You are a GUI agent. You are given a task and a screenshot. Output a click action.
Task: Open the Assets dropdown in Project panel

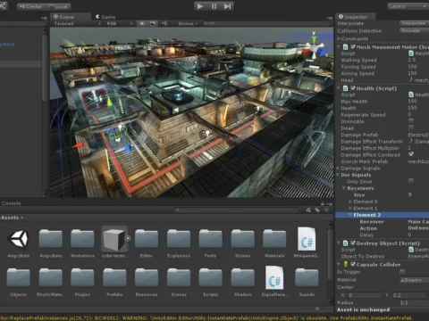pyautogui.click(x=12, y=218)
